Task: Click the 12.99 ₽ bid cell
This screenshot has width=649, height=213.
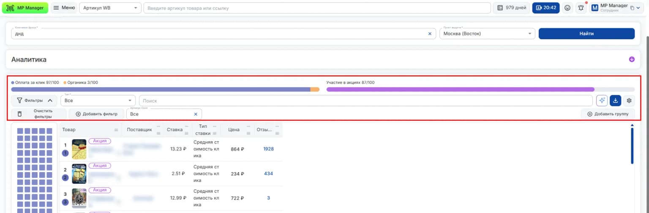Action: point(178,198)
